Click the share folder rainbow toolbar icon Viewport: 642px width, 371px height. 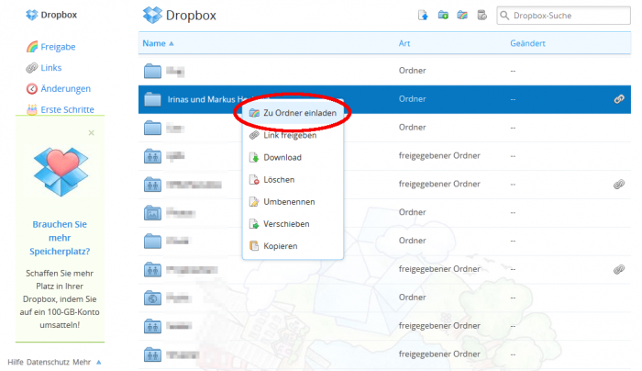tap(462, 16)
